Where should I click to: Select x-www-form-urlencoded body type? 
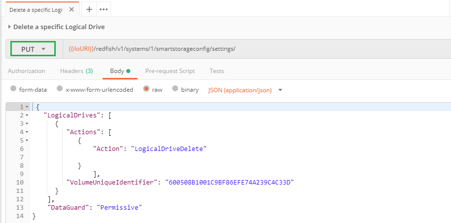tap(60, 89)
